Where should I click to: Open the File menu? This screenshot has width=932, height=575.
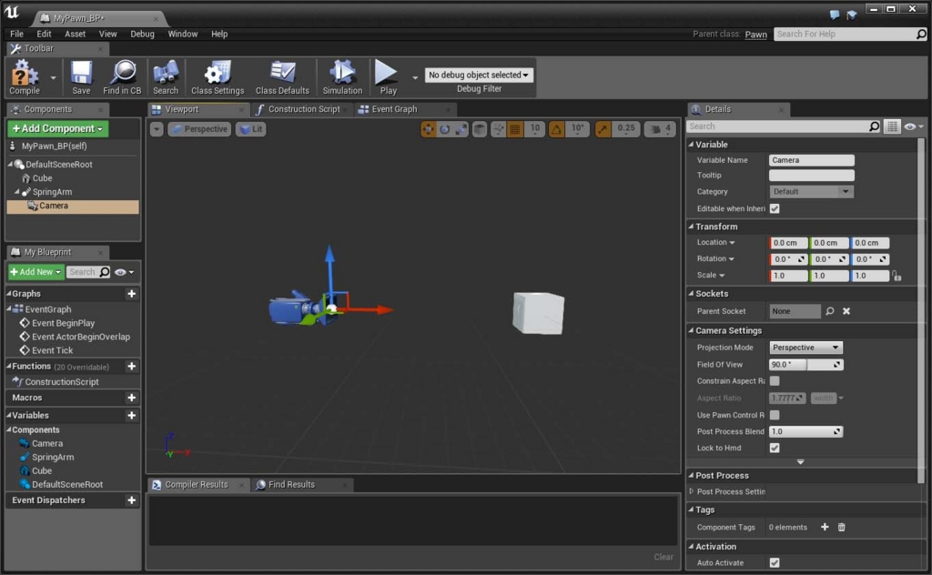coord(16,34)
